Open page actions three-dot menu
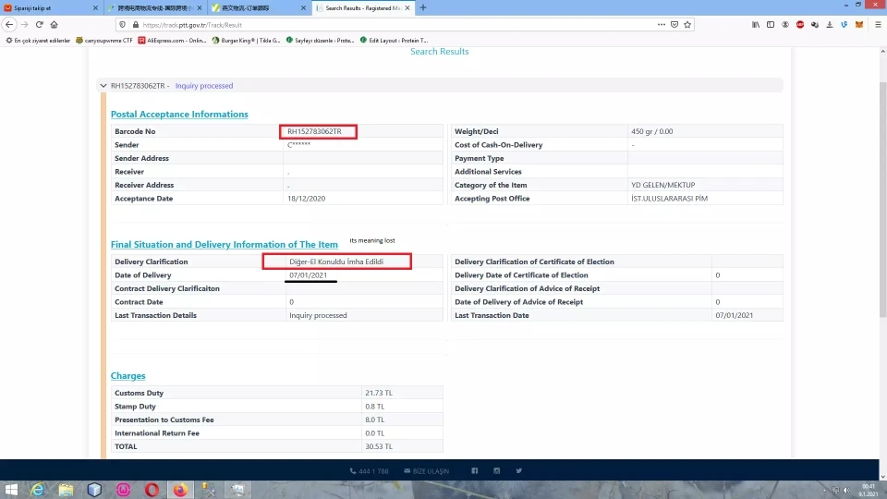 [662, 24]
